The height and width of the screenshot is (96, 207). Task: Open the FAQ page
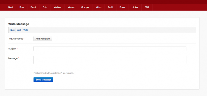pyautogui.click(x=147, y=7)
